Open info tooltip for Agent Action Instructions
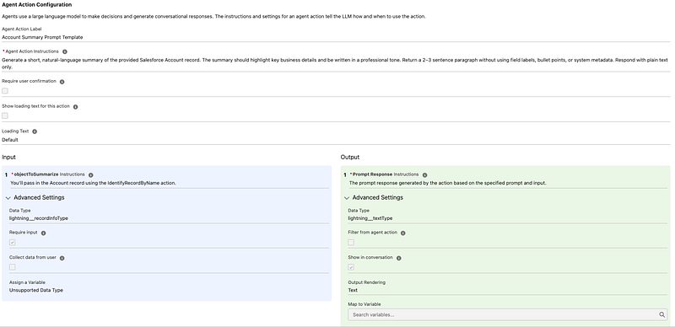The height and width of the screenshot is (327, 675). pyautogui.click(x=65, y=51)
